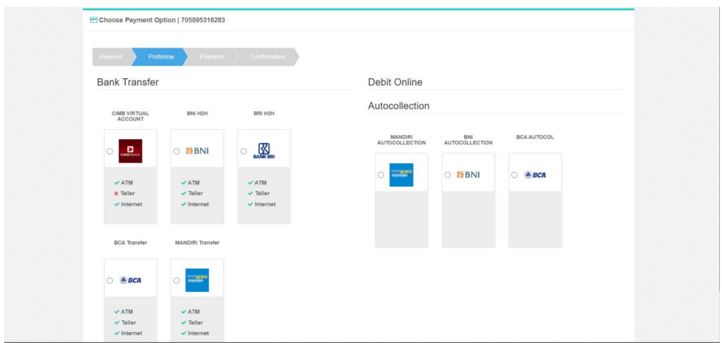722x343 pixels.
Task: Go to the Request step
Action: tap(110, 57)
